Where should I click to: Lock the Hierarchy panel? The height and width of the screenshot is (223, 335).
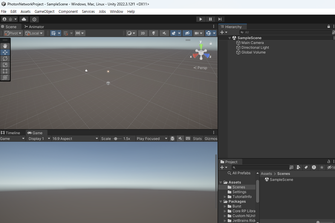click(329, 27)
